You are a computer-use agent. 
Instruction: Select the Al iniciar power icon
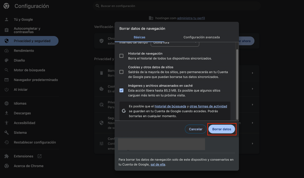[x=7, y=89]
